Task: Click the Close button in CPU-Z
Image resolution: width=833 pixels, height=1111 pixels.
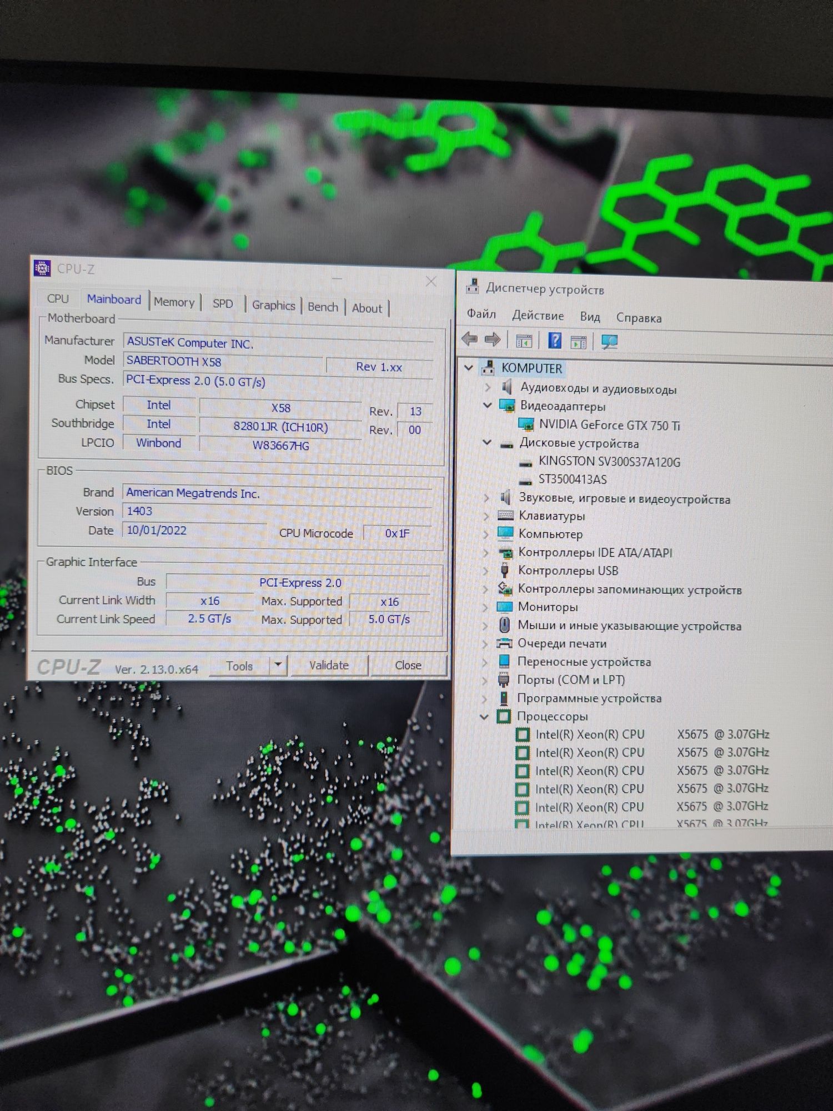Action: [x=408, y=665]
